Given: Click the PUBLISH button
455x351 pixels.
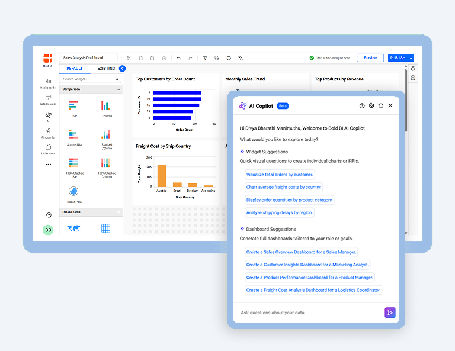Looking at the screenshot, I should pos(398,58).
